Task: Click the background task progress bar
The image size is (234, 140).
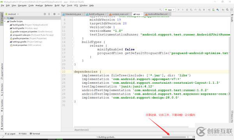Action: [174, 137]
